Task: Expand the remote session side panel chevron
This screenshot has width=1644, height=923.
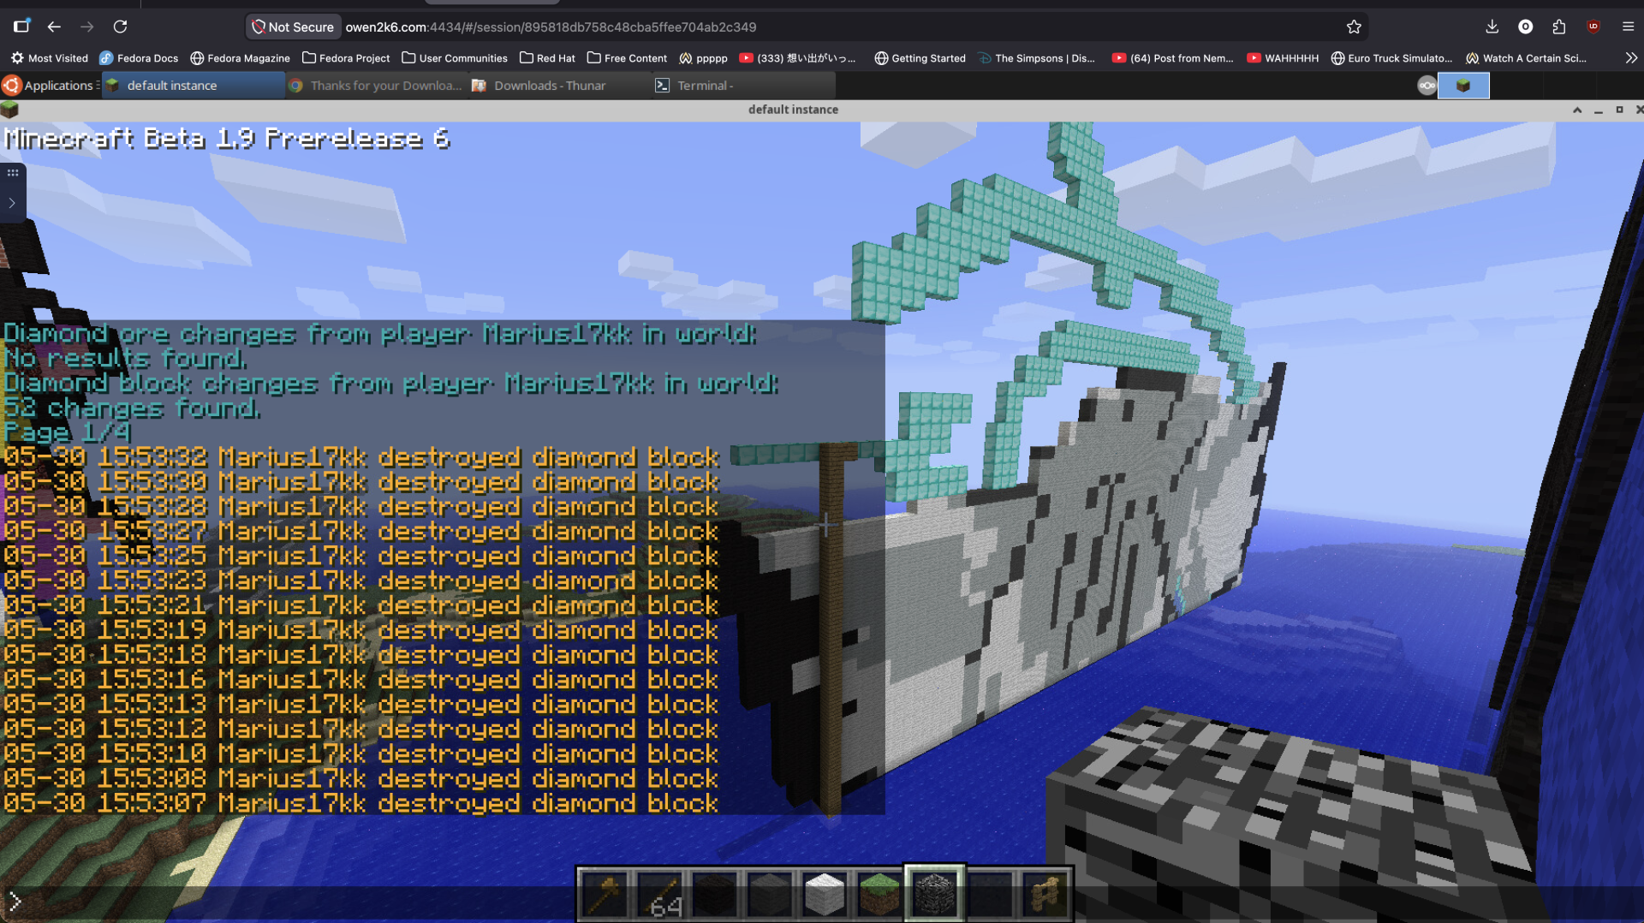Action: coord(12,204)
